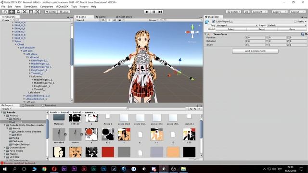Switch to the Console tab
This screenshot has height=173, width=308.
28,105
